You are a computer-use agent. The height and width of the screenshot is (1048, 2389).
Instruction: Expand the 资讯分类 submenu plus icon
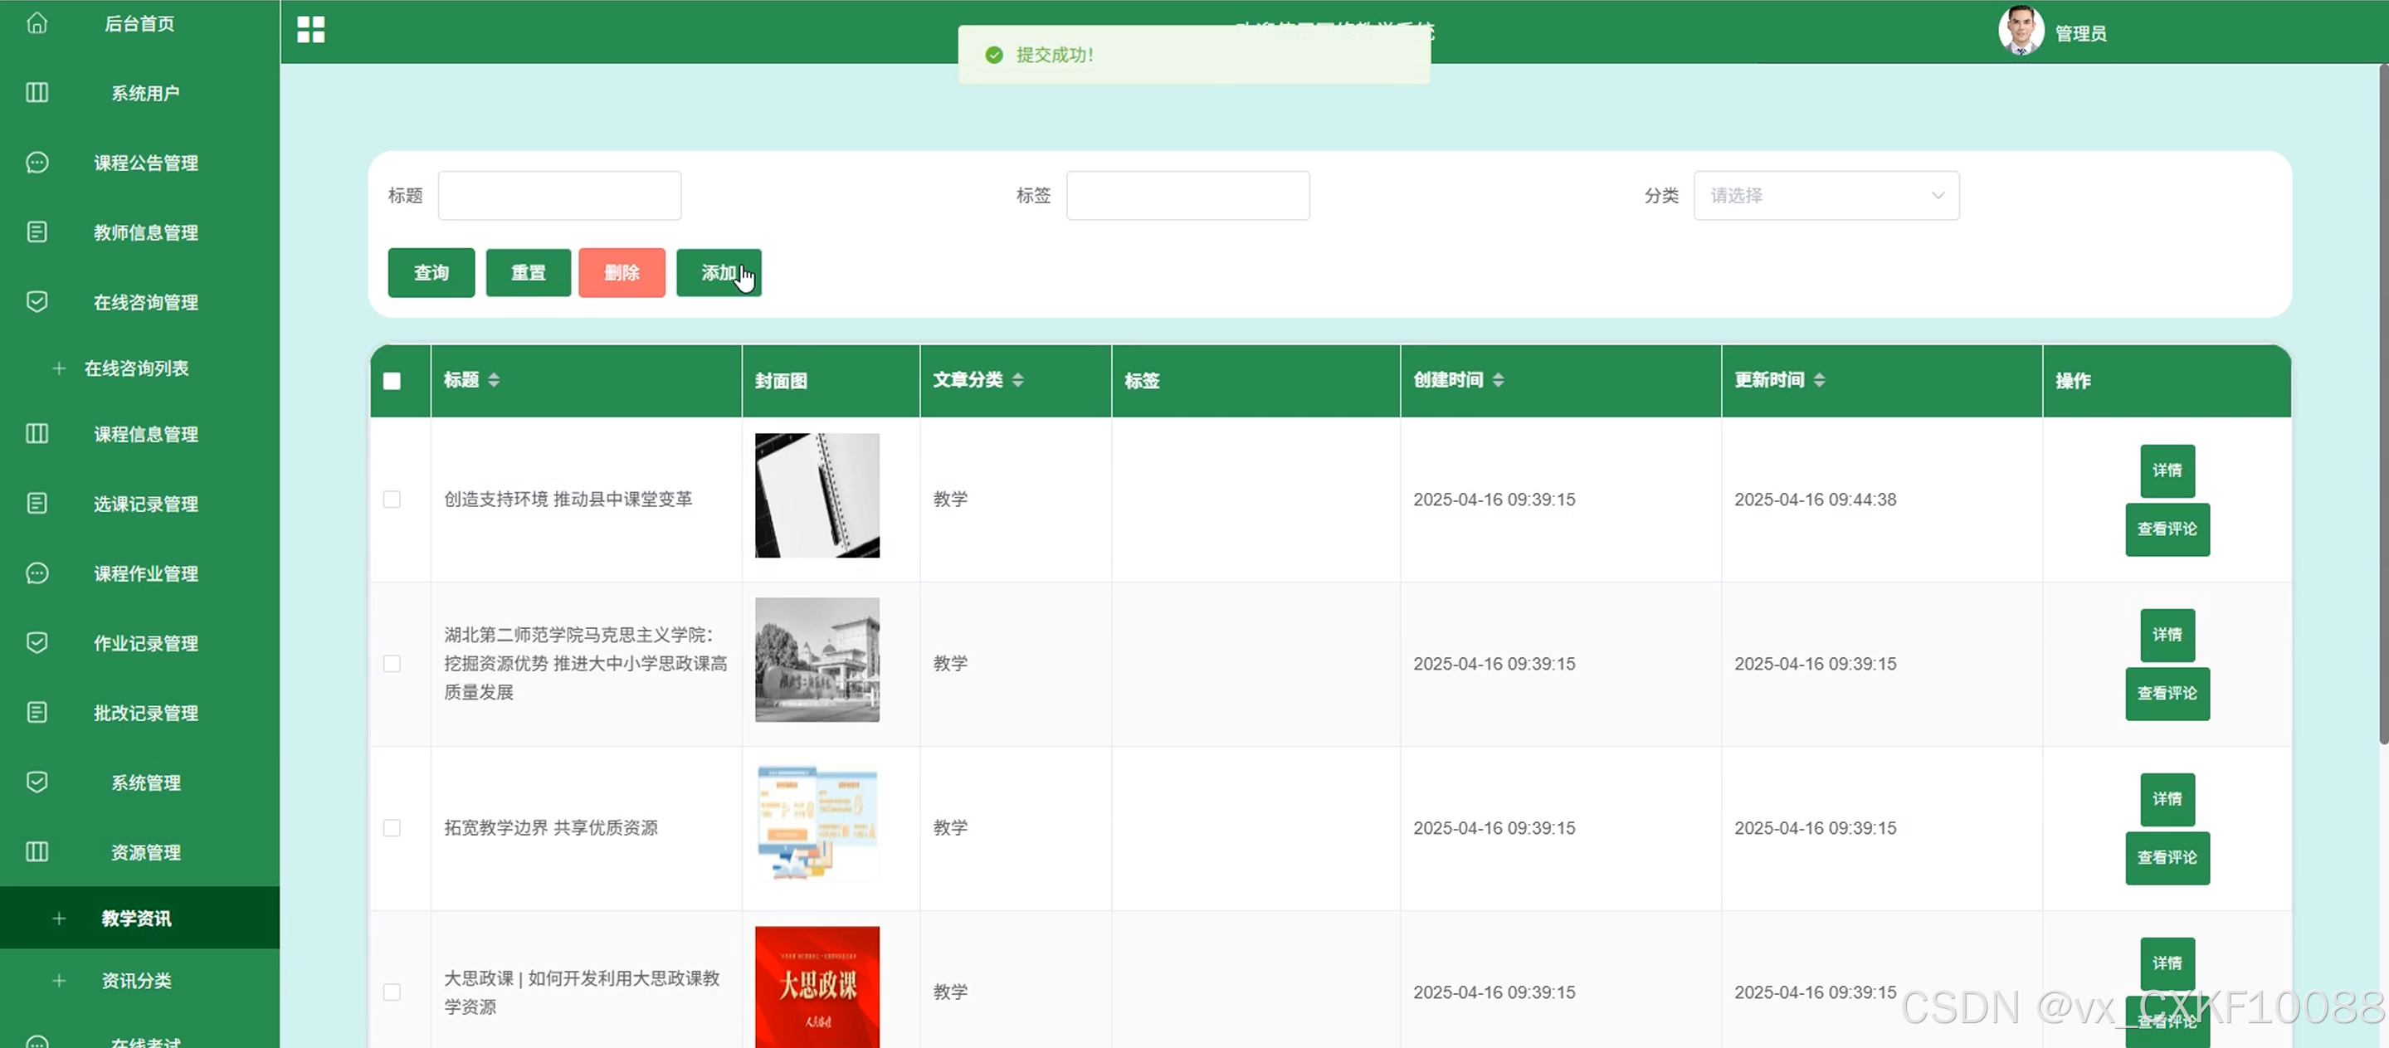60,980
